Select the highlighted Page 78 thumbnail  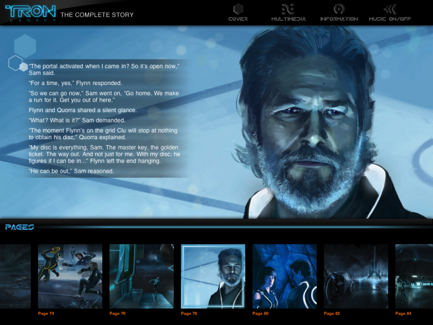(213, 276)
